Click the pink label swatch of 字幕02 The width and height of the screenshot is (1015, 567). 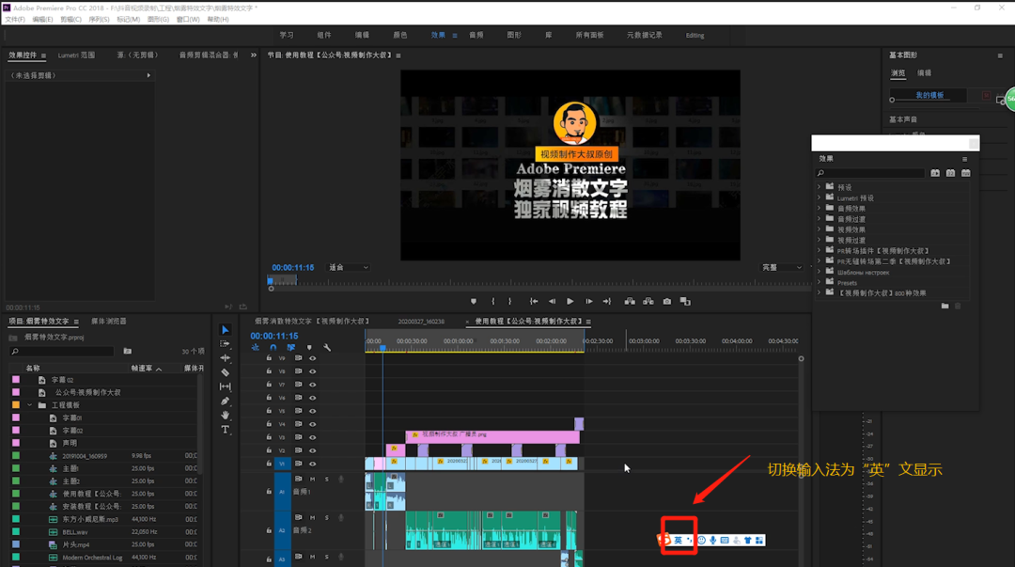point(16,431)
